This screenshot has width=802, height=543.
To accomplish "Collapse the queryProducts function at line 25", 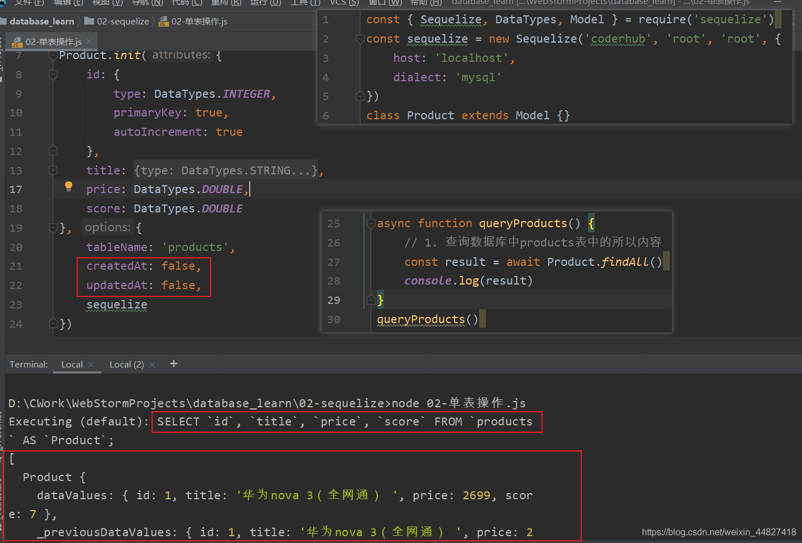I will [371, 223].
